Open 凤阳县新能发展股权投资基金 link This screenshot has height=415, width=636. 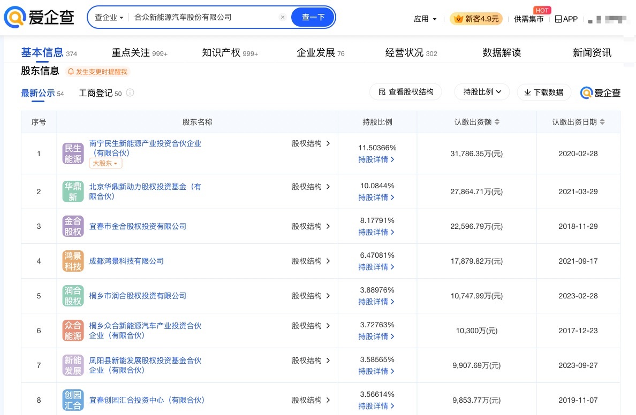[x=145, y=365]
